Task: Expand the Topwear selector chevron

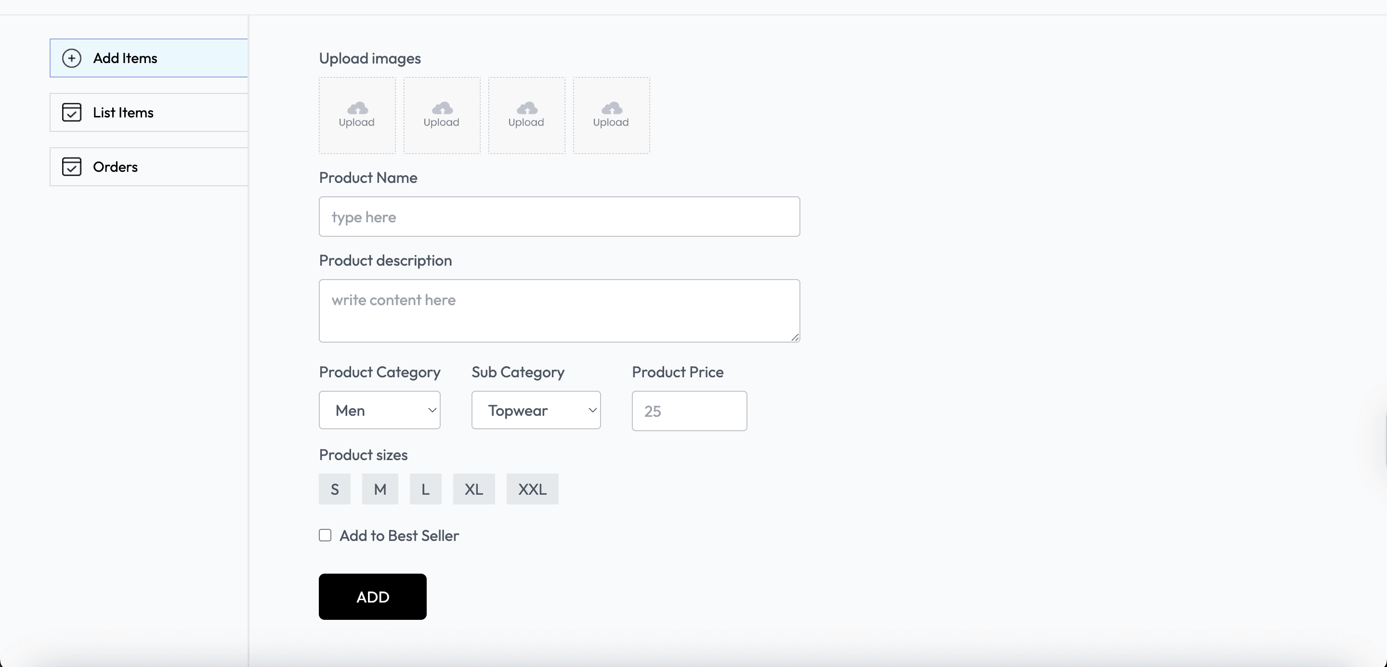Action: [592, 410]
